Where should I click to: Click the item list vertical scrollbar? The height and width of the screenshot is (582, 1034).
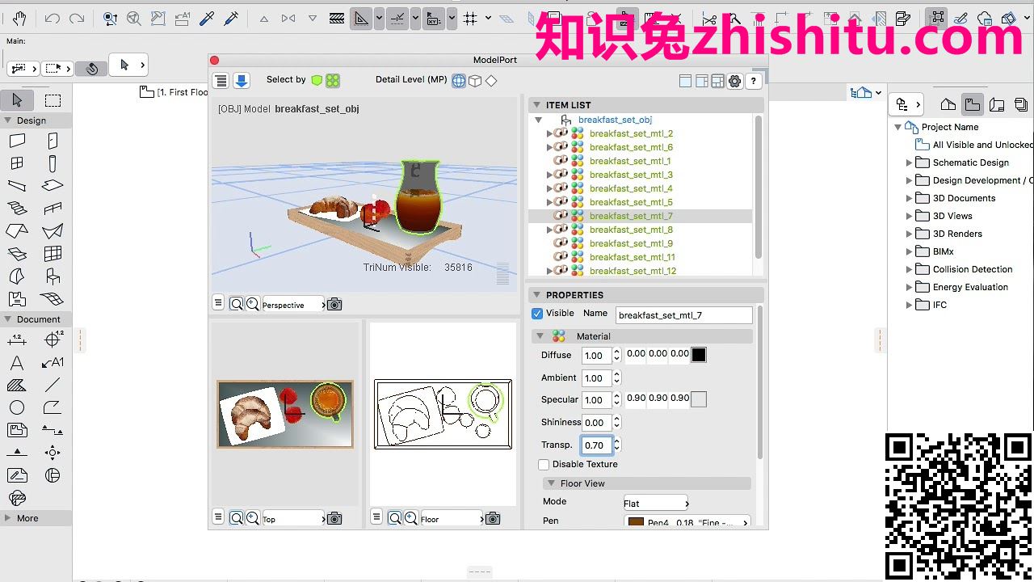click(758, 188)
